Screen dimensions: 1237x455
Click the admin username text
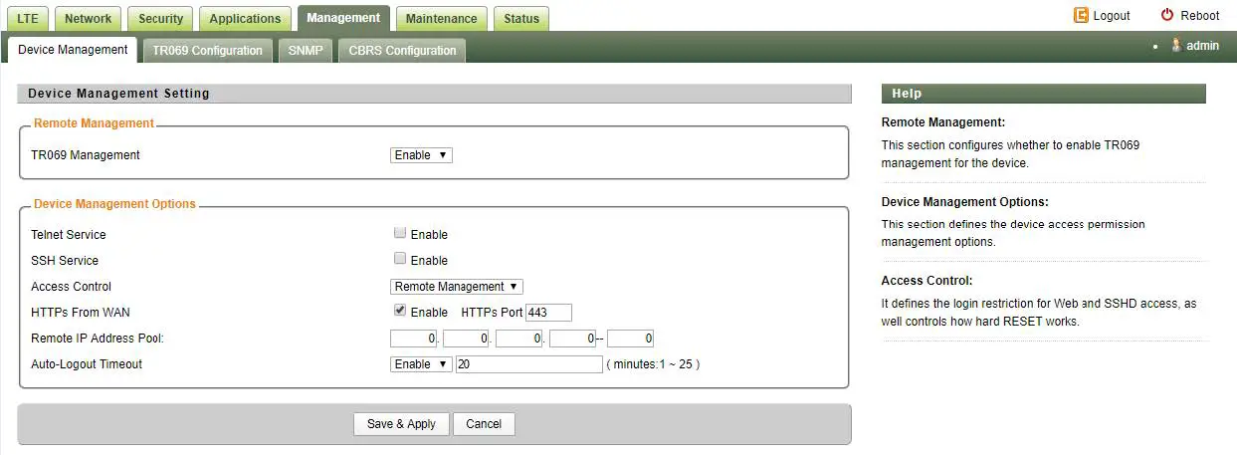[x=1202, y=46]
